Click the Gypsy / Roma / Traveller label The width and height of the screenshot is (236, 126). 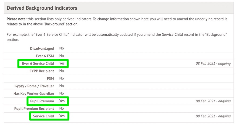click(x=34, y=86)
